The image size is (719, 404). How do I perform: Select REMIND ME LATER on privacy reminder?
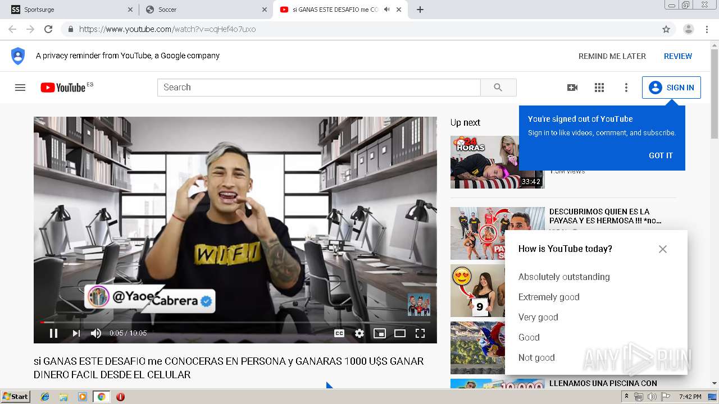(x=612, y=56)
